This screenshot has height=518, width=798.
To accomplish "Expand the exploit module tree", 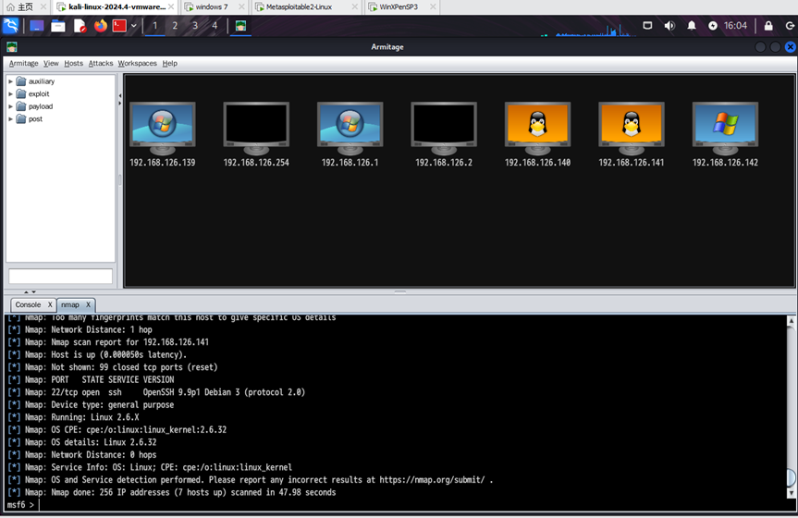I will point(10,93).
